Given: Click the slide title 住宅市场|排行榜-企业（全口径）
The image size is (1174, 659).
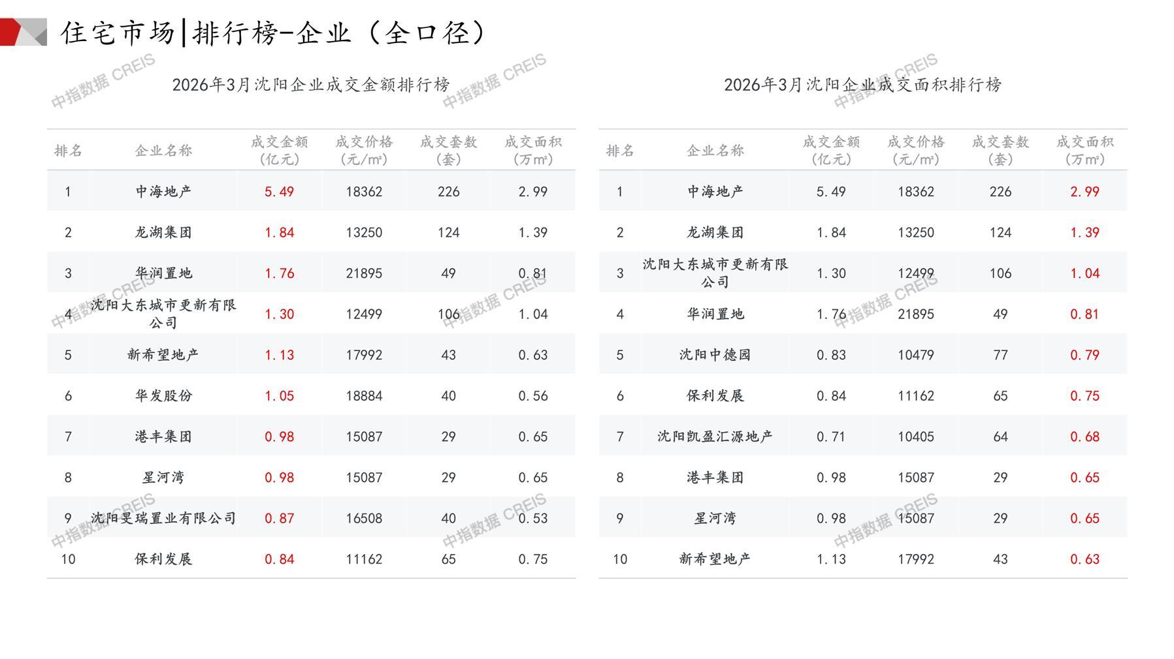Looking at the screenshot, I should coord(273,33).
